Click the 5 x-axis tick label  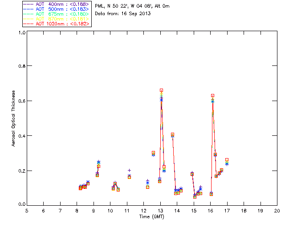click(27, 211)
